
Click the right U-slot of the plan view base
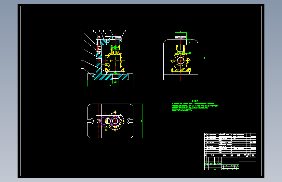pyautogui.click(x=130, y=121)
